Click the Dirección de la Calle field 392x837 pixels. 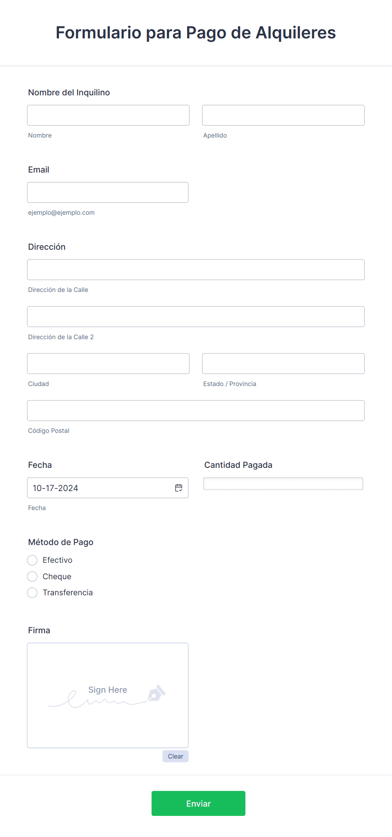click(196, 270)
